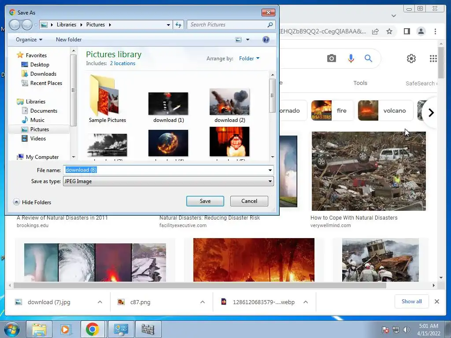The height and width of the screenshot is (338, 451).
Task: Create a New folder
Action: [69, 40]
